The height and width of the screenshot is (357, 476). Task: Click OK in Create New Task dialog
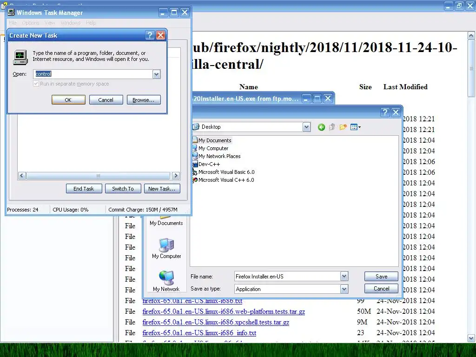[x=68, y=100]
